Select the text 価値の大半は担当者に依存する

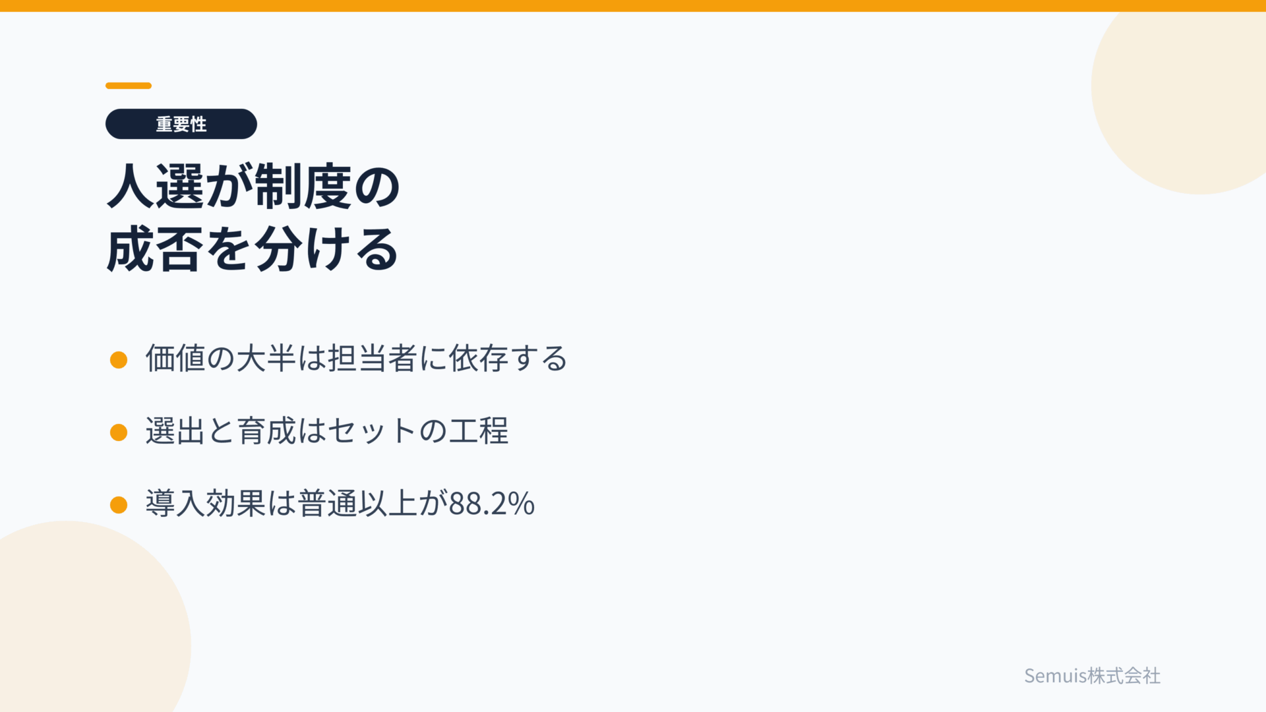coord(357,359)
